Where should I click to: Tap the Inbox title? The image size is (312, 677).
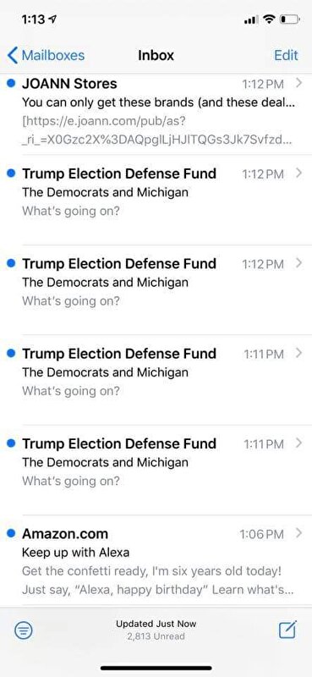point(156,55)
